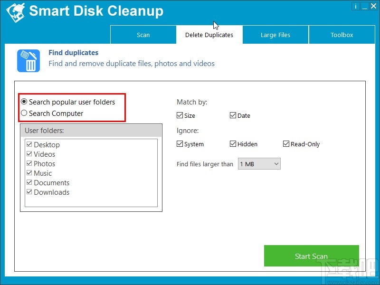380x285 pixels.
Task: Click the Smart Disk Cleanup logo icon
Action: 16,13
